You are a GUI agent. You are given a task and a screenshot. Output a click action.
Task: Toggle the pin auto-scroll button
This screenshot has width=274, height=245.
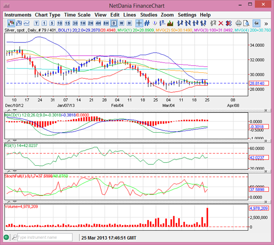coord(257,23)
